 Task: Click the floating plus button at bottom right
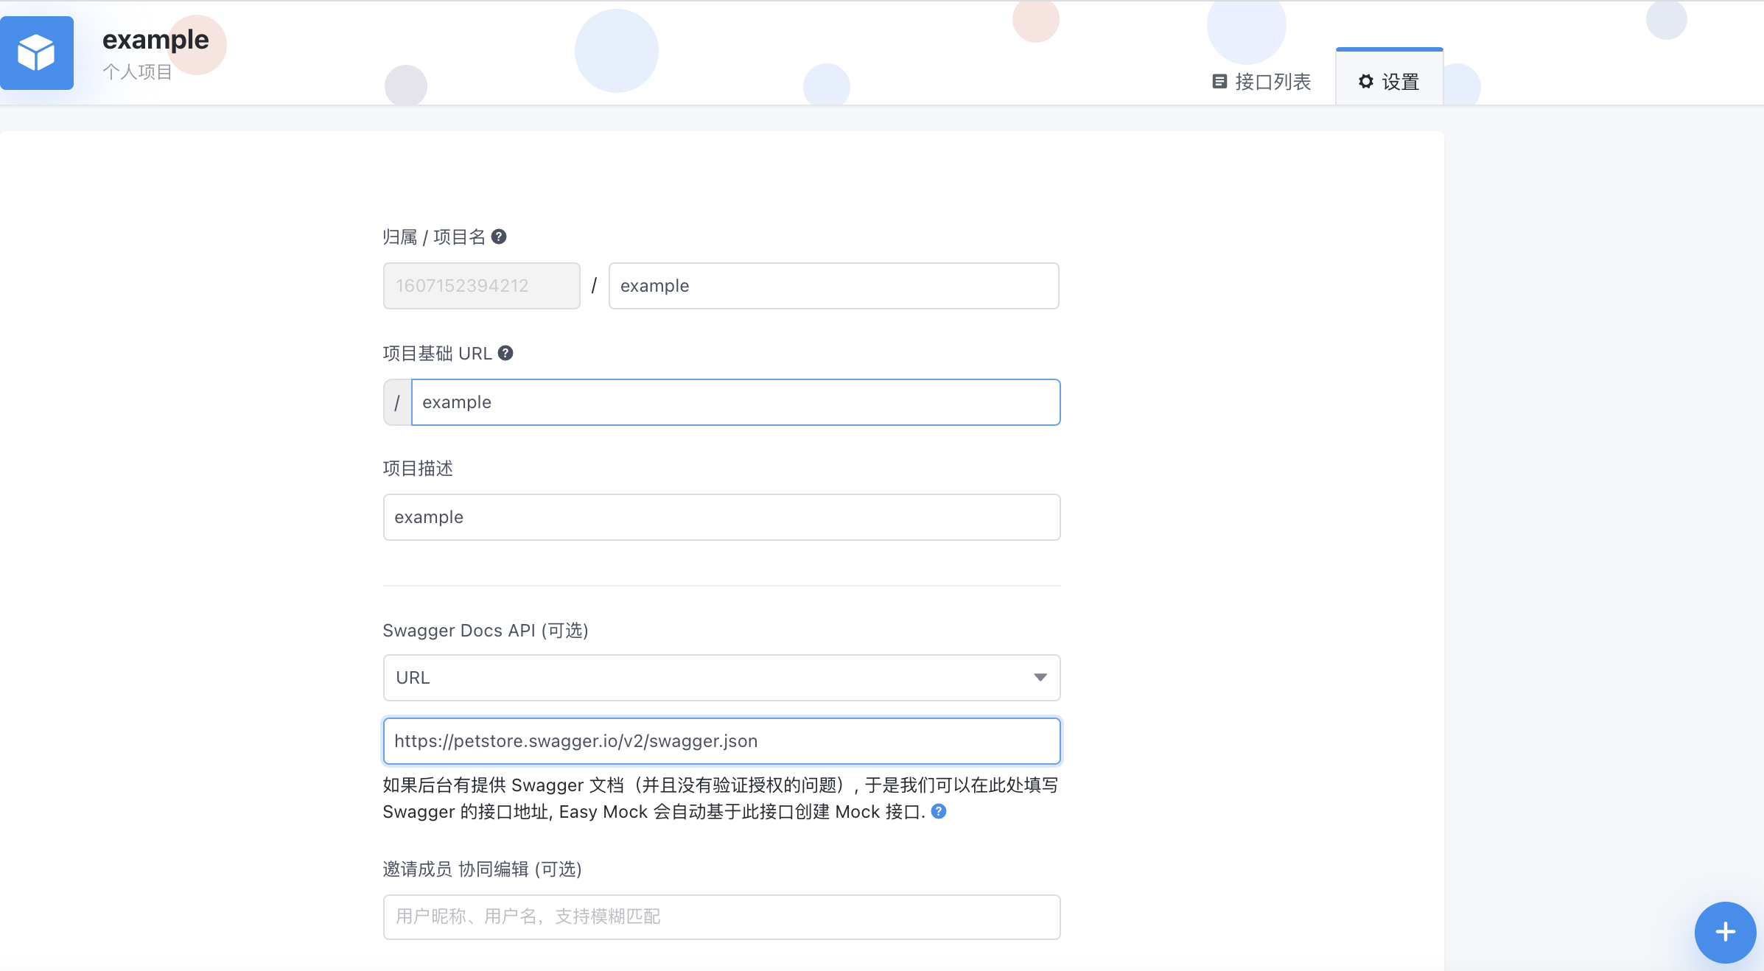click(1724, 932)
